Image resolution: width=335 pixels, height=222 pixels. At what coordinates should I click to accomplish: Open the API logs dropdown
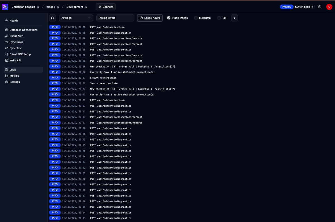click(x=76, y=18)
